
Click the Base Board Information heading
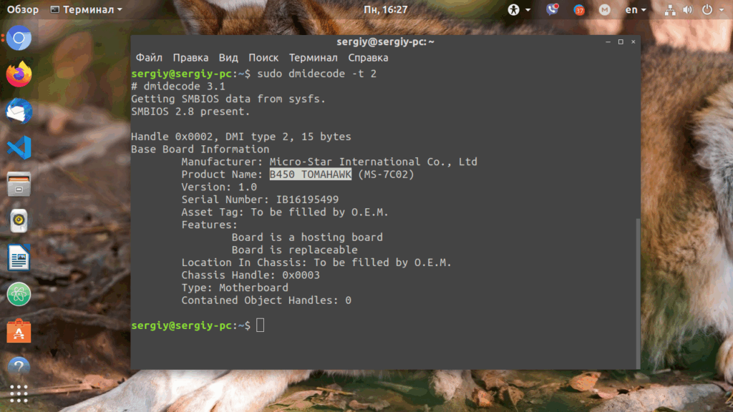[200, 149]
